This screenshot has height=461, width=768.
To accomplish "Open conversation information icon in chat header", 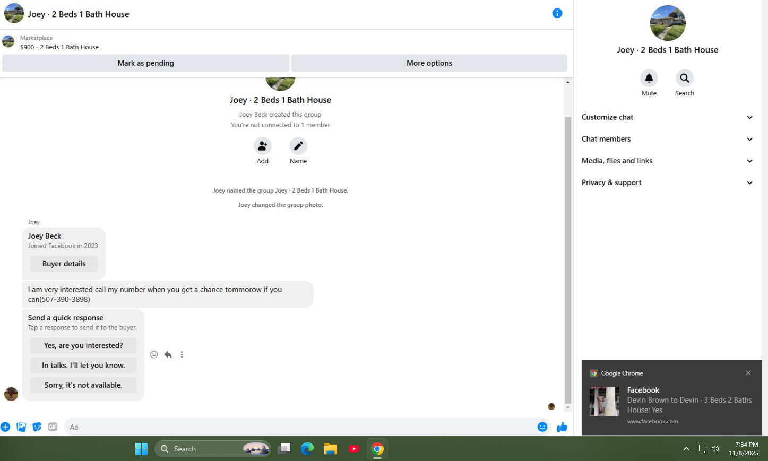I will pos(557,13).
